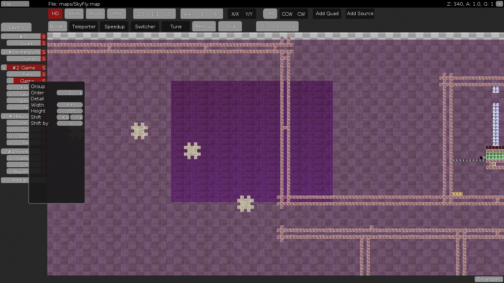Image resolution: width=504 pixels, height=283 pixels.
Task: Rotate the brush counter-clockwise with CCW
Action: (287, 14)
